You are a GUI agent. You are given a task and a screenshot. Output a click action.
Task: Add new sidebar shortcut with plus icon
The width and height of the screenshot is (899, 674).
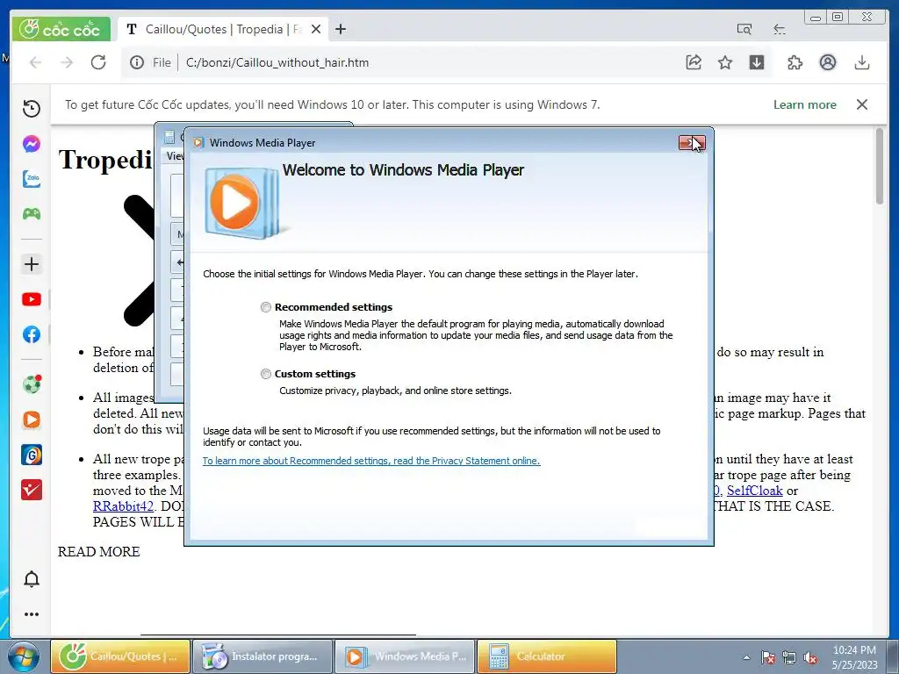32,264
